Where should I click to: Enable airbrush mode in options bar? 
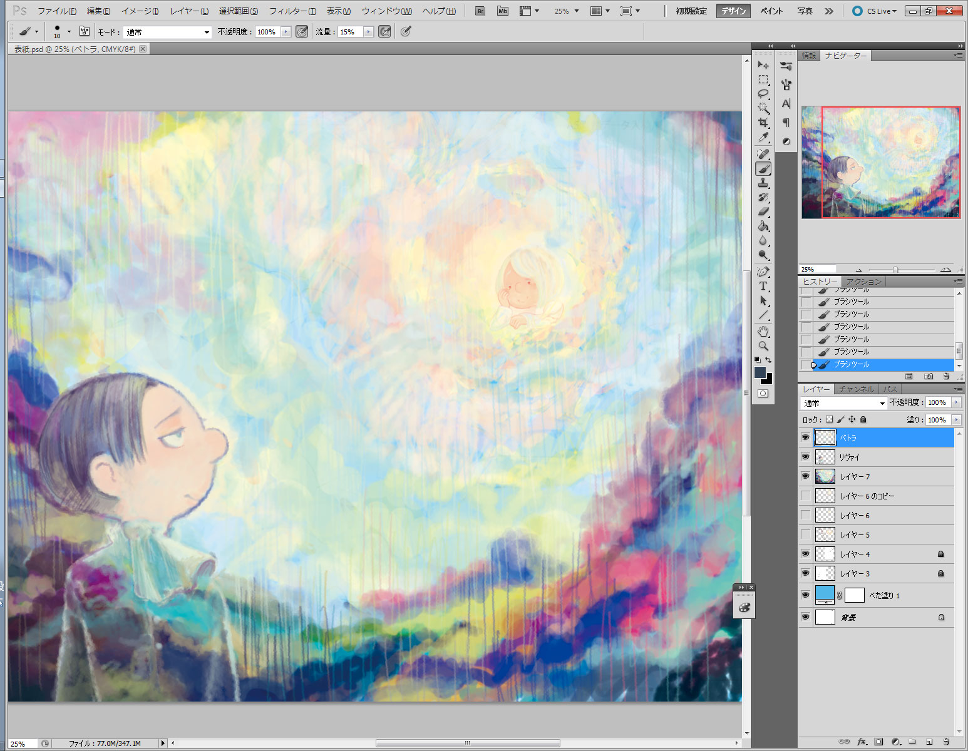384,31
